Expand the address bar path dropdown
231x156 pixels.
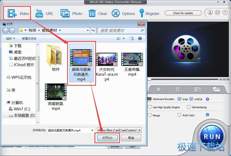click(x=88, y=30)
